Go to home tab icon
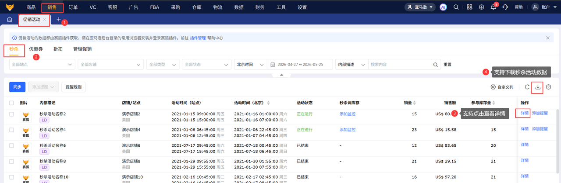The width and height of the screenshot is (561, 183). [9, 20]
